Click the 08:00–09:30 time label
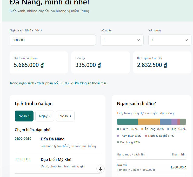Image resolution: width=193 pixels, height=177 pixels. pos(23,139)
